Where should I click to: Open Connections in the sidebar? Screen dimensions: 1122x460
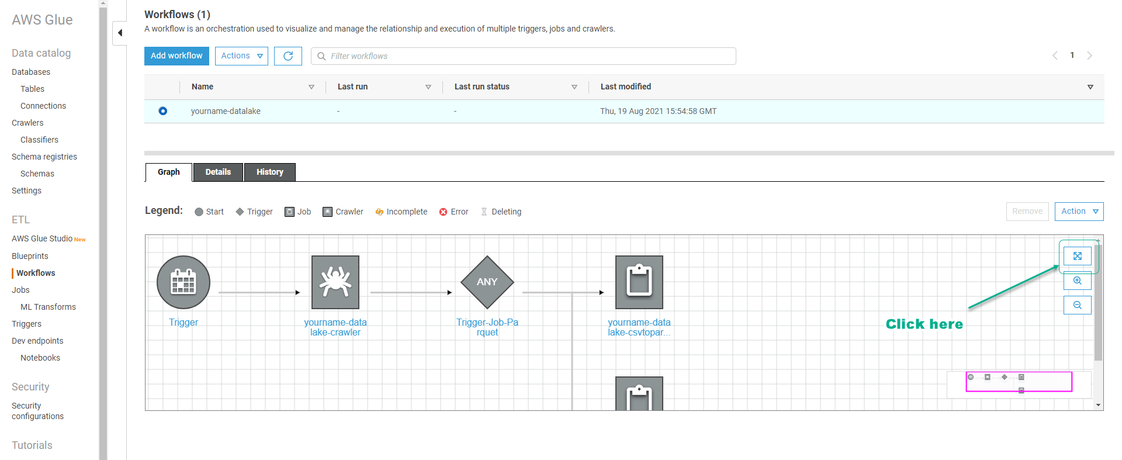[43, 106]
